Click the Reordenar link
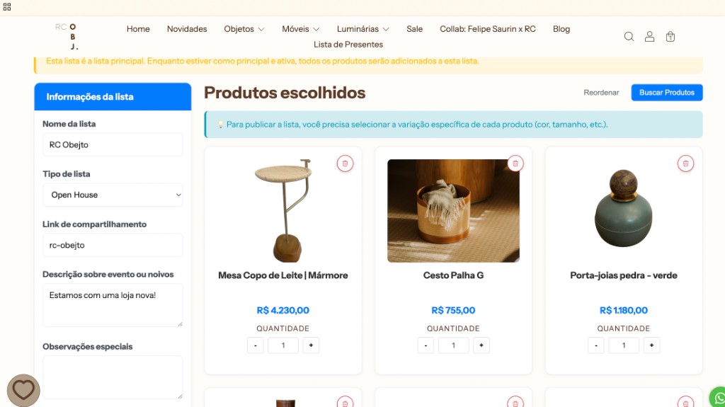Screen dimensions: 725x407 pyautogui.click(x=601, y=93)
